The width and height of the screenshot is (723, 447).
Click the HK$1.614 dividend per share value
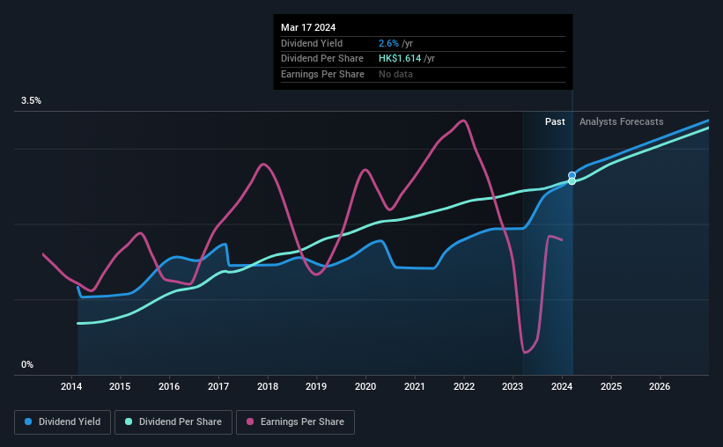(400, 59)
